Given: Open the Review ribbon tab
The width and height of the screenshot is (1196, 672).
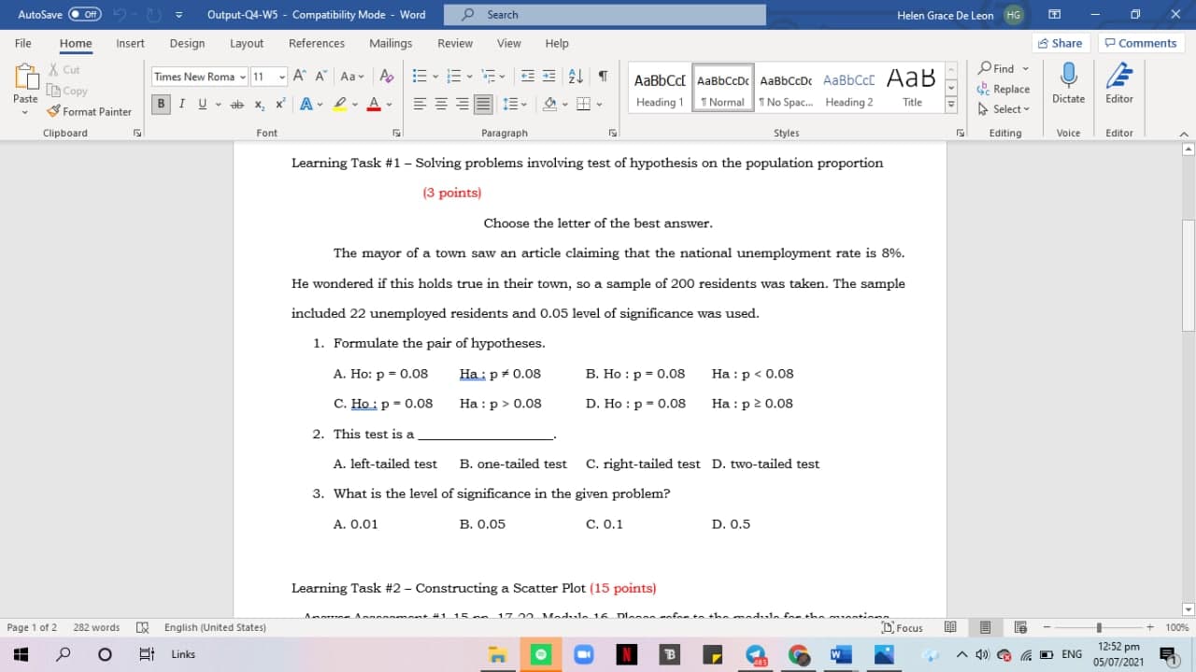Looking at the screenshot, I should [454, 43].
